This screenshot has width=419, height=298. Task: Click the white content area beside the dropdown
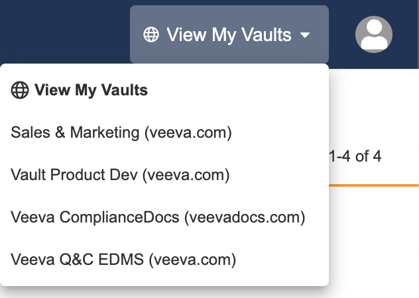tap(375, 245)
